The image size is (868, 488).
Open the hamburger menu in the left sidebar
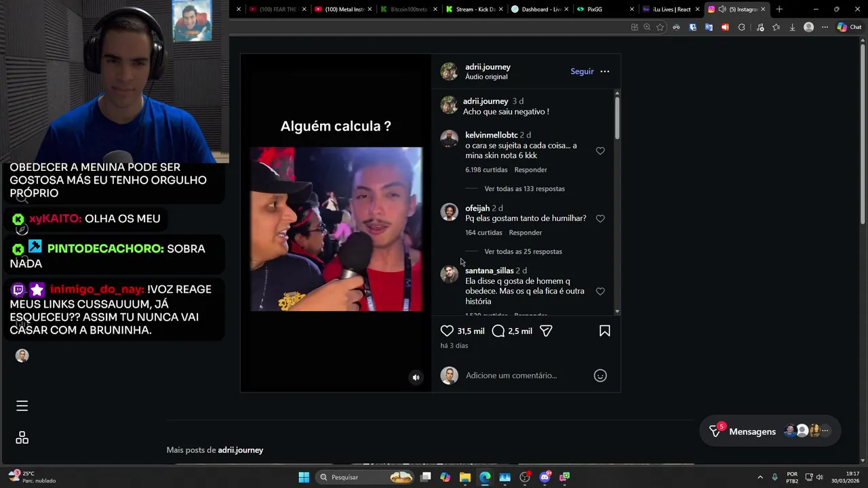coord(22,406)
